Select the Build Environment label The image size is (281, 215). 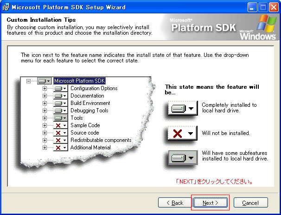point(90,103)
